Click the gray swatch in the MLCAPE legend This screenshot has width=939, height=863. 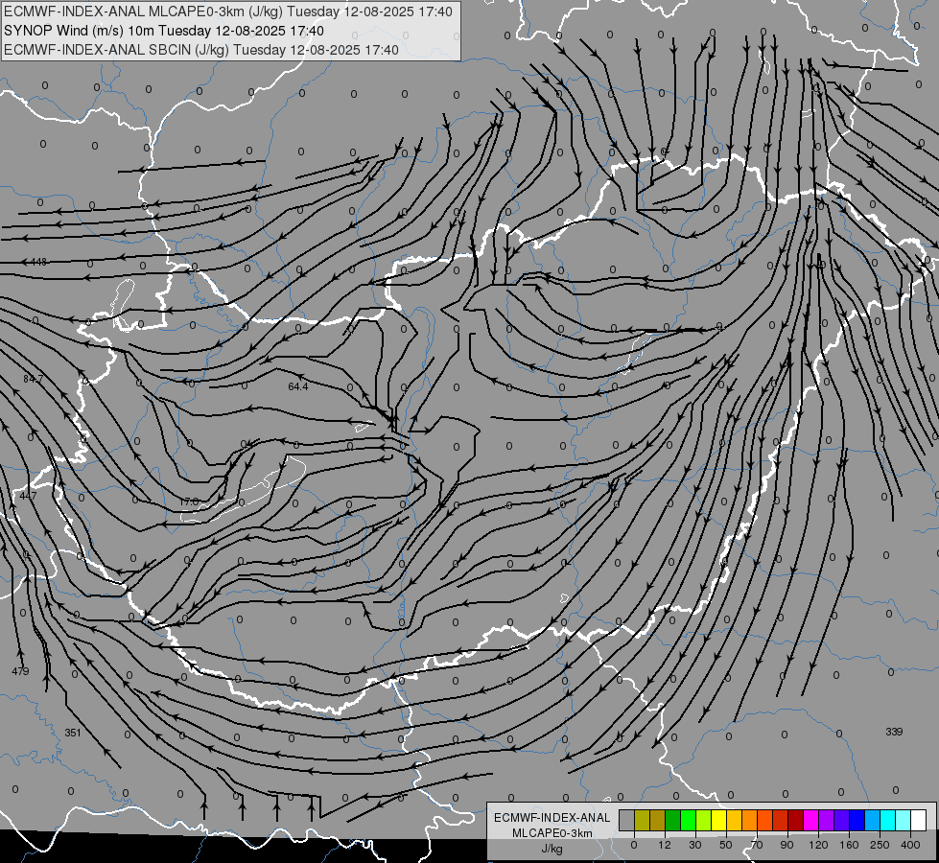click(627, 820)
